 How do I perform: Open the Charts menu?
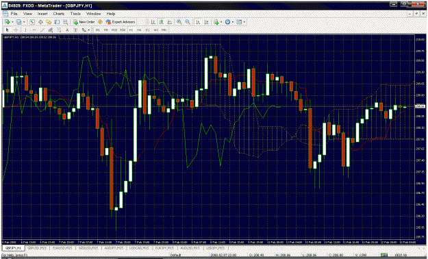tap(59, 14)
